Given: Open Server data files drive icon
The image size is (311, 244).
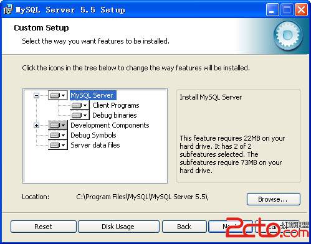Looking at the screenshot, I should [x=58, y=145].
